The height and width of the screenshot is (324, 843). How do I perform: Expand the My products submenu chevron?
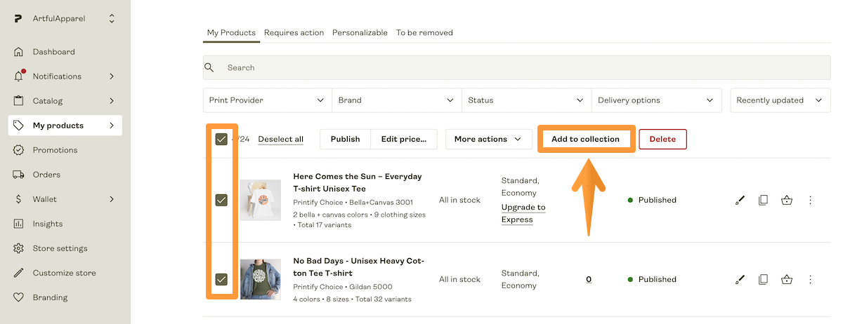pyautogui.click(x=112, y=126)
